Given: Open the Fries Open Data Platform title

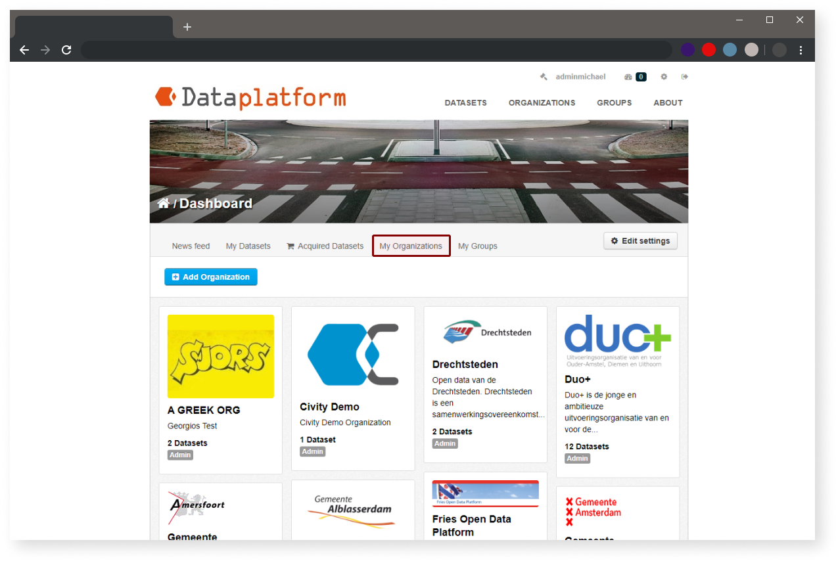Looking at the screenshot, I should 472,526.
